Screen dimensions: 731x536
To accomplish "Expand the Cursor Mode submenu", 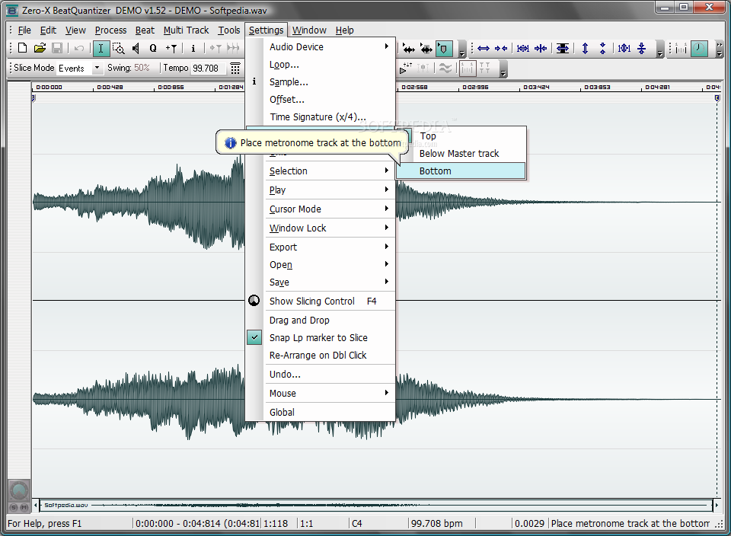I will (321, 209).
